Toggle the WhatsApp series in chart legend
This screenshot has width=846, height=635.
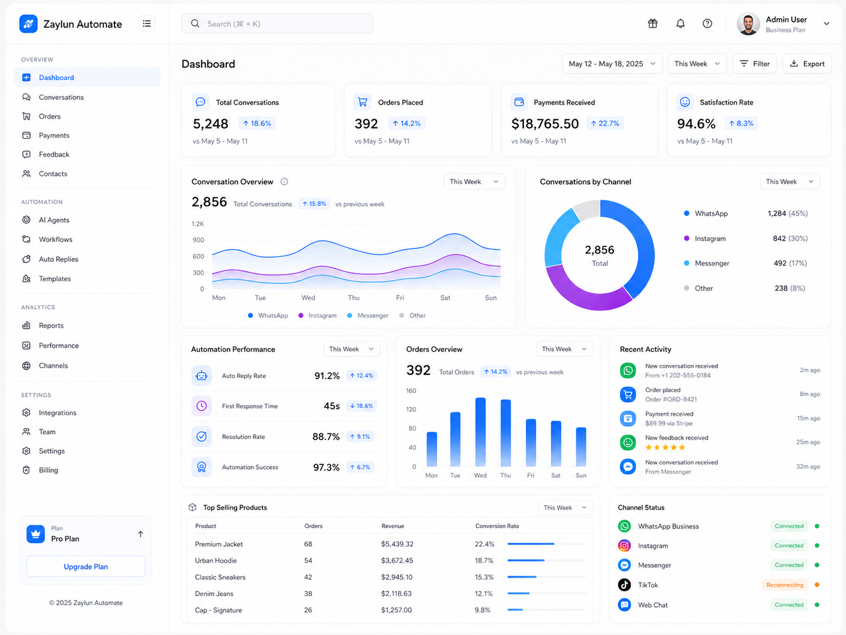[268, 316]
